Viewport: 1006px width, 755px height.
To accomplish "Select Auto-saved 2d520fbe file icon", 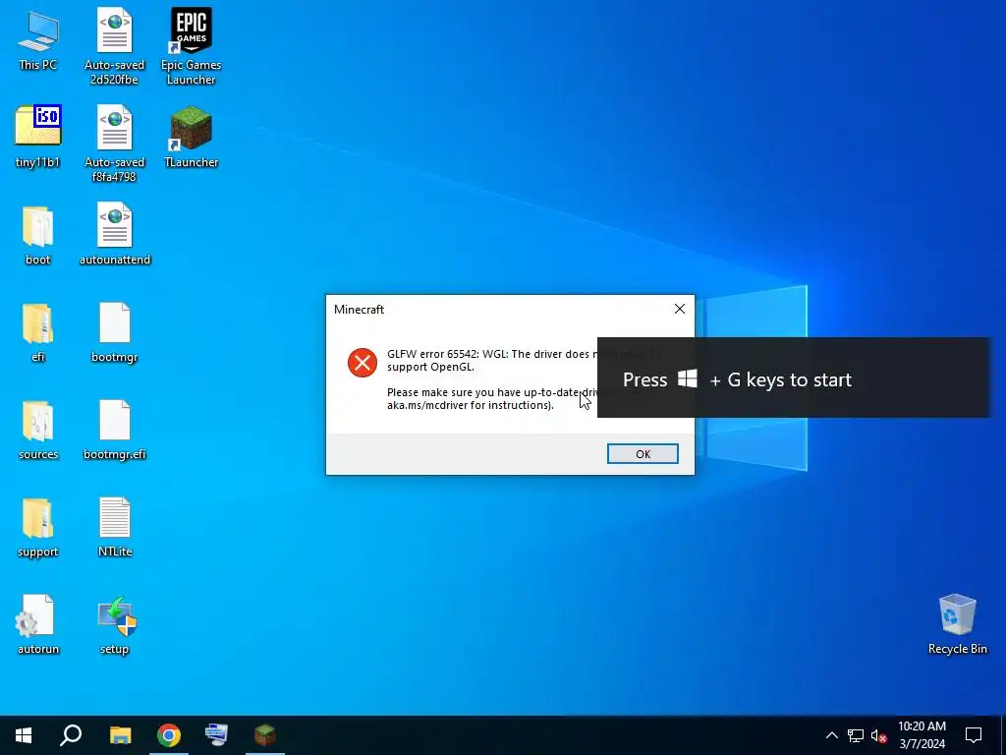I will tap(114, 46).
